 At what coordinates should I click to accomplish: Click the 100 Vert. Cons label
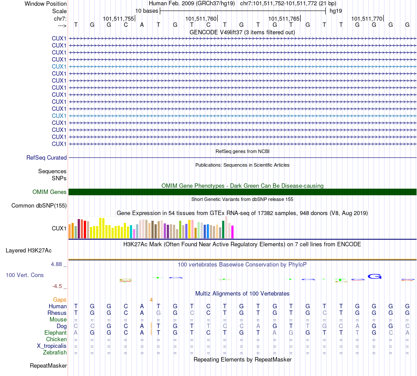point(25,275)
